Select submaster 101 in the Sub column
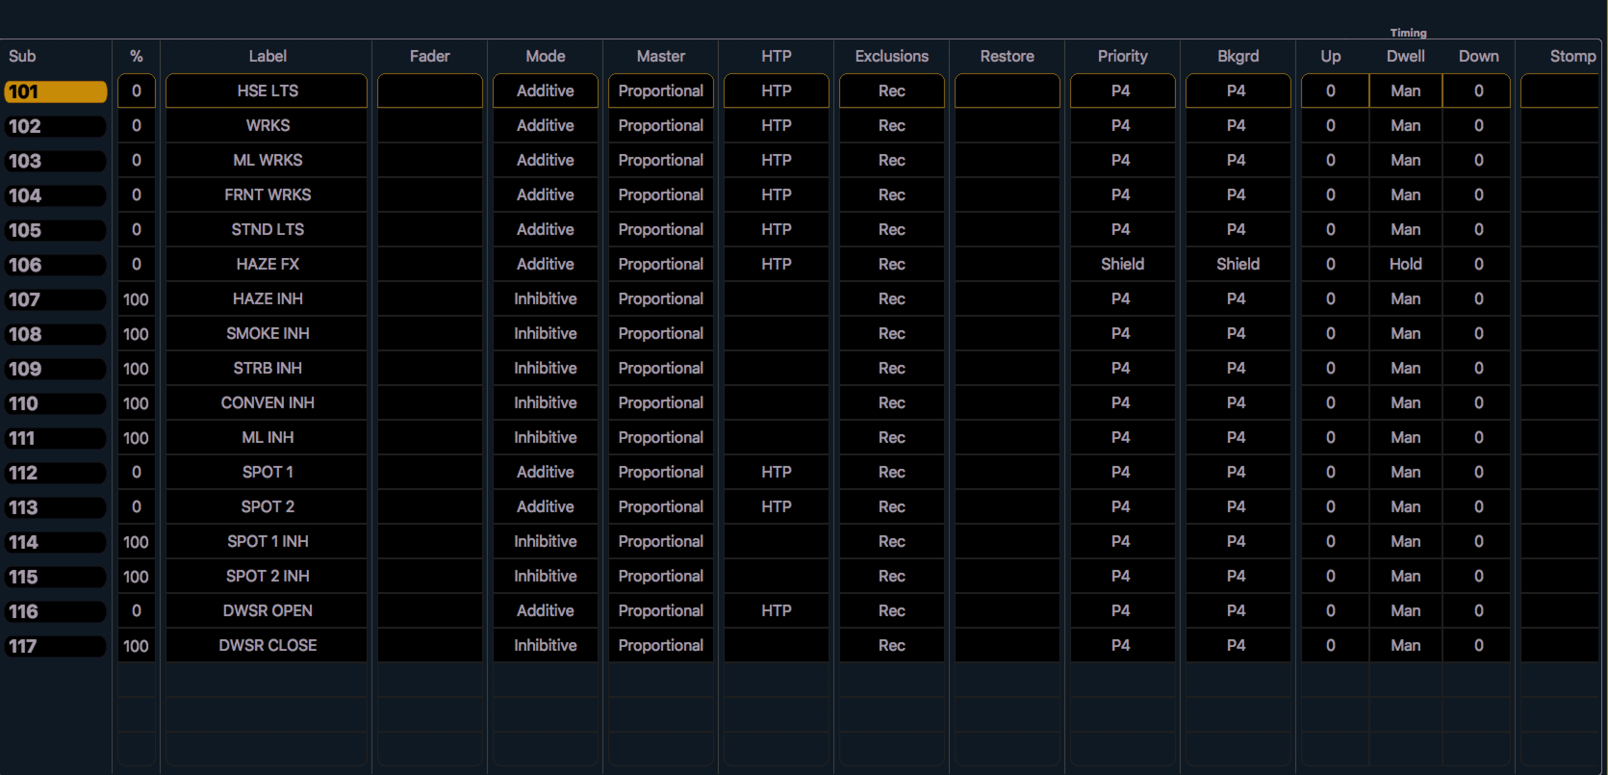Viewport: 1608px width, 775px height. coord(55,91)
